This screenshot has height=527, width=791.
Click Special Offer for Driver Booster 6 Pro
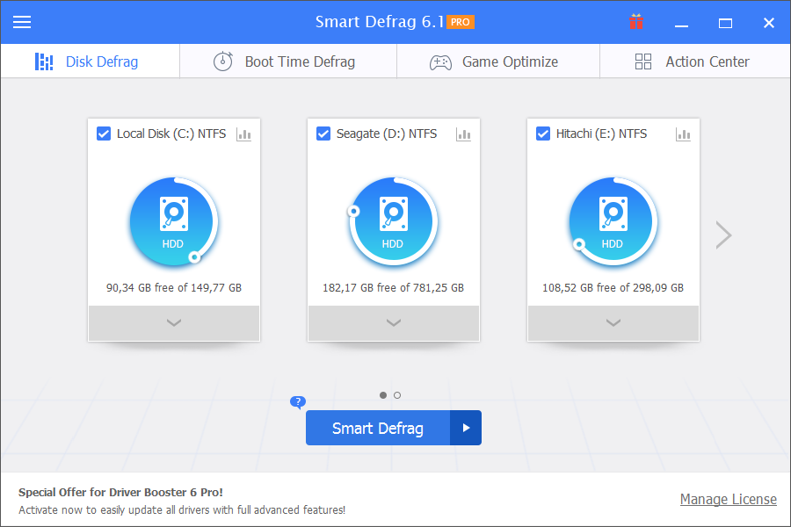[x=120, y=492]
